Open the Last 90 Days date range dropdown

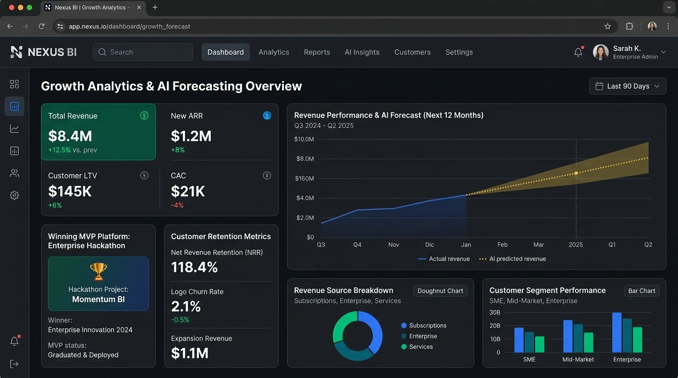click(628, 86)
